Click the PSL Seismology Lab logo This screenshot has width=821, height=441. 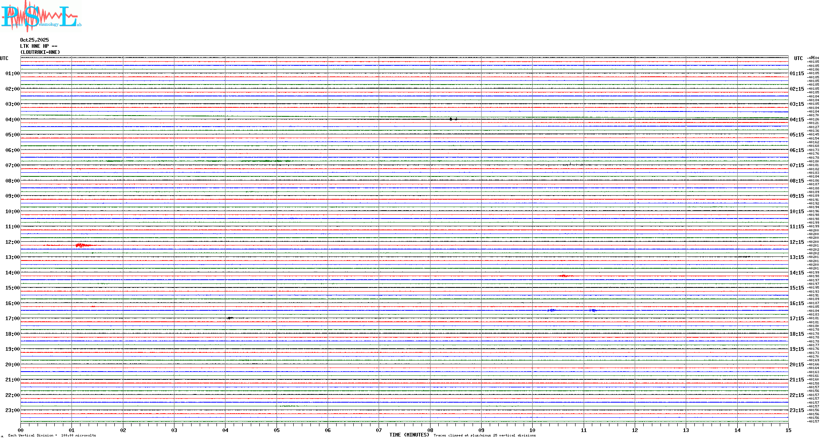41,16
